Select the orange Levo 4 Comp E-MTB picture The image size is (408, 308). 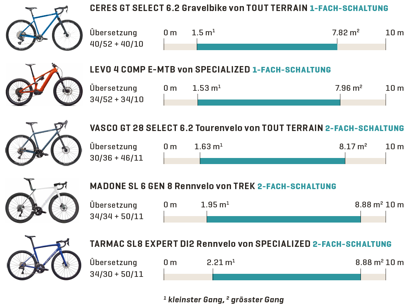click(44, 85)
